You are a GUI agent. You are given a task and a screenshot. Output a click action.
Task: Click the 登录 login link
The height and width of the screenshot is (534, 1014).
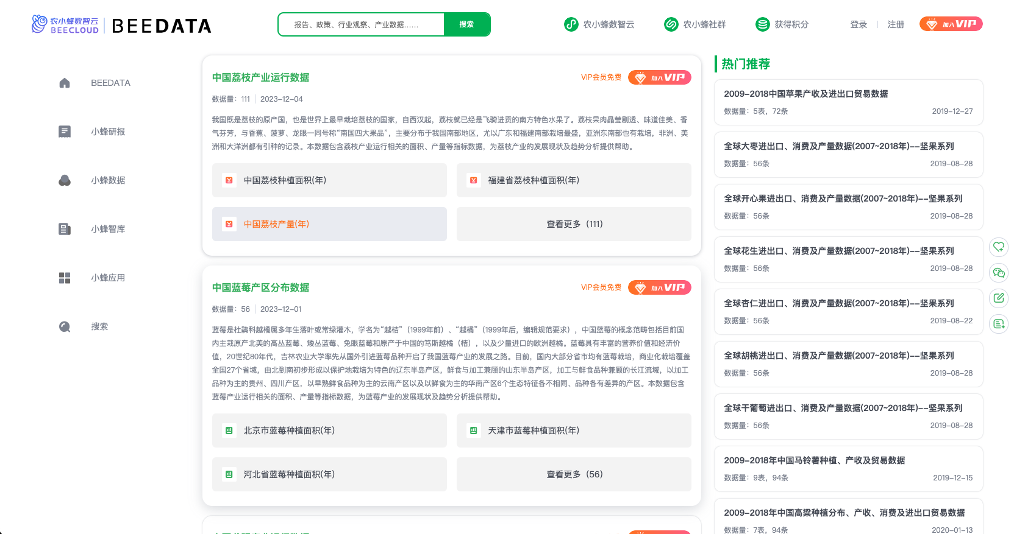click(x=859, y=24)
